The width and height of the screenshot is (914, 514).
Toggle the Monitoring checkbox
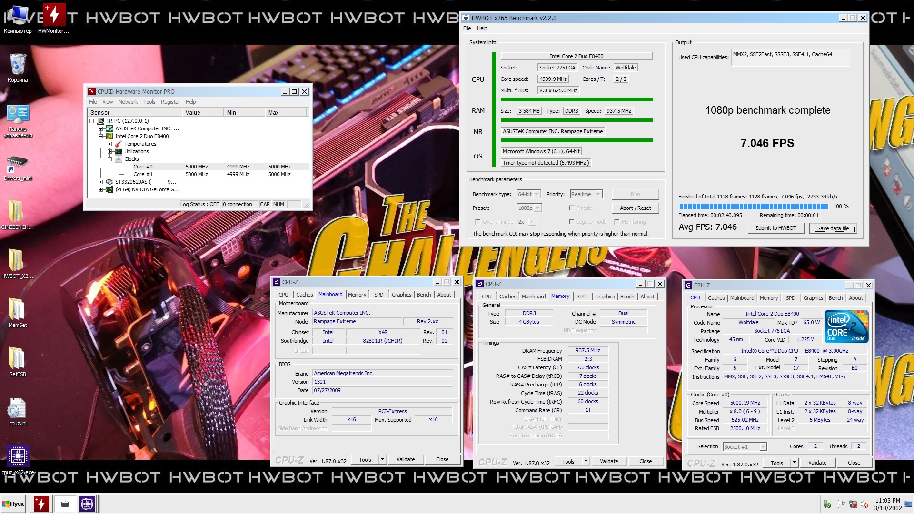tap(616, 222)
